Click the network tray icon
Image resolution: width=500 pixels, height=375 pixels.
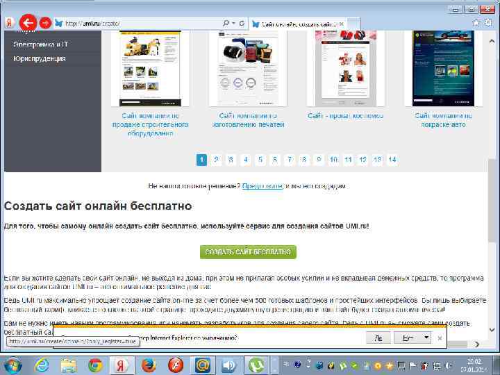[x=437, y=365]
